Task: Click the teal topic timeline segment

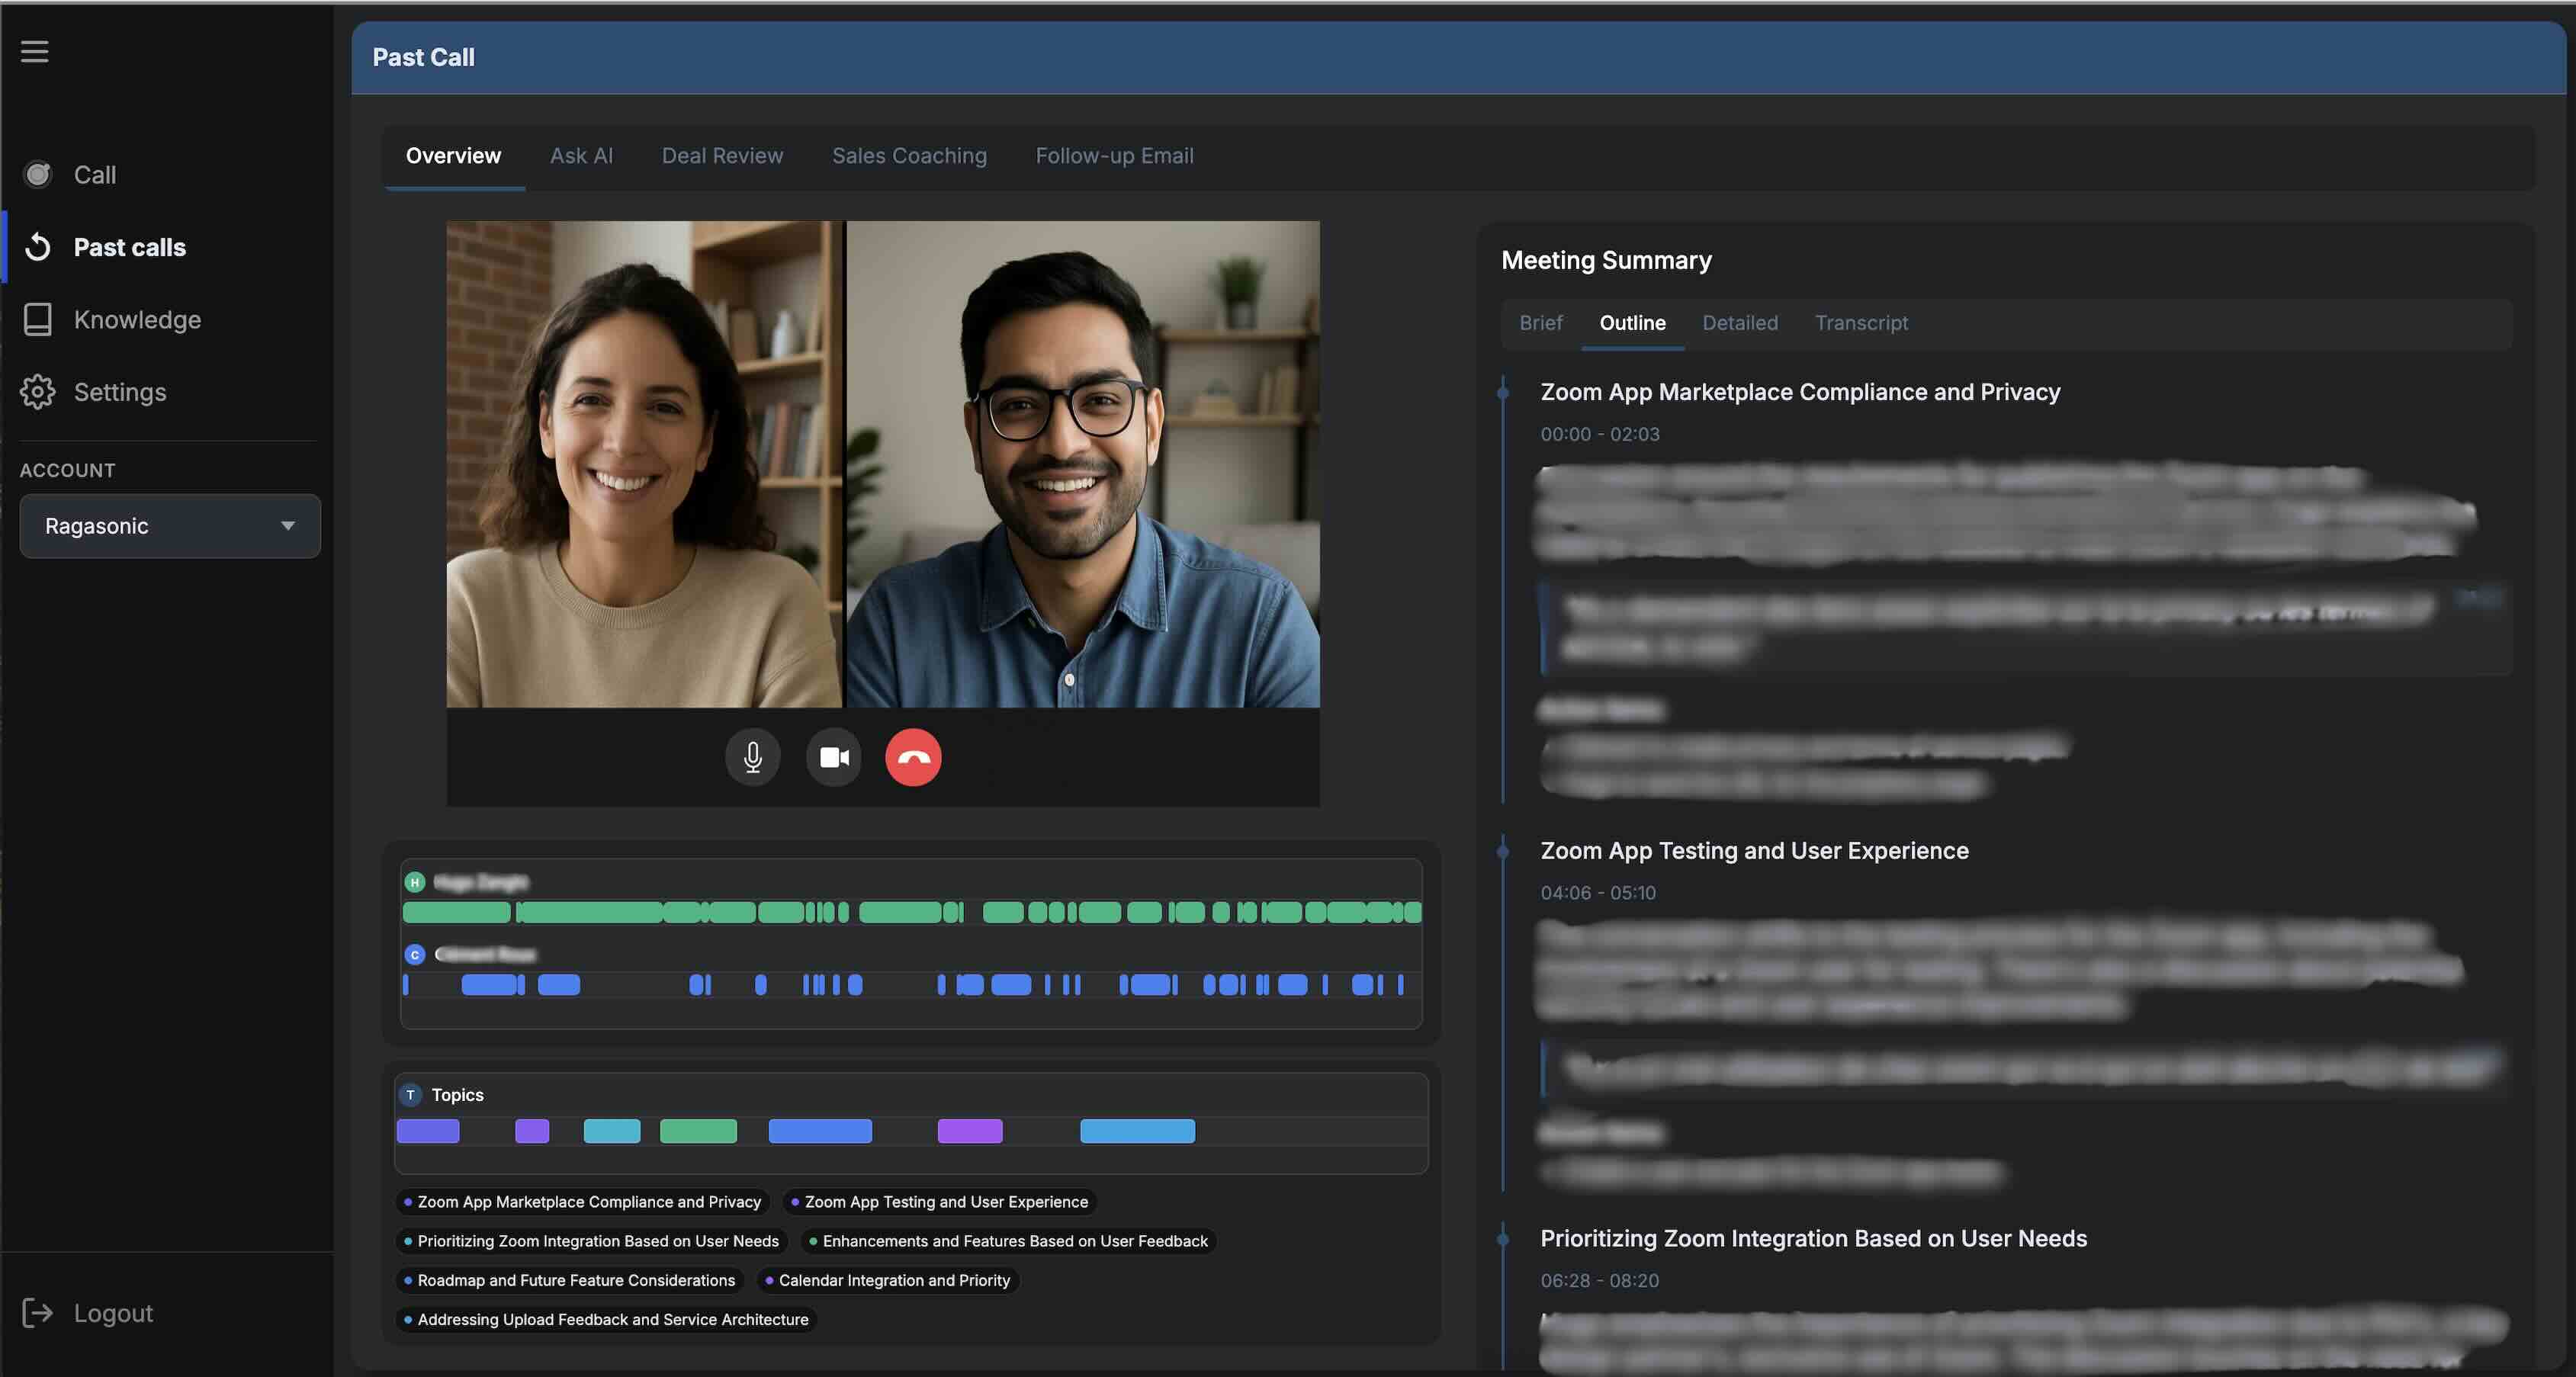Action: coord(612,1131)
